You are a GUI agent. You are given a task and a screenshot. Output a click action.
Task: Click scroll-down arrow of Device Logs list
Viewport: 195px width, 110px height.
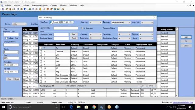(177, 96)
